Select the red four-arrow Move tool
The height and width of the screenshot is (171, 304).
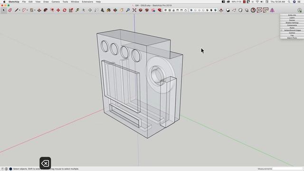click(58, 10)
